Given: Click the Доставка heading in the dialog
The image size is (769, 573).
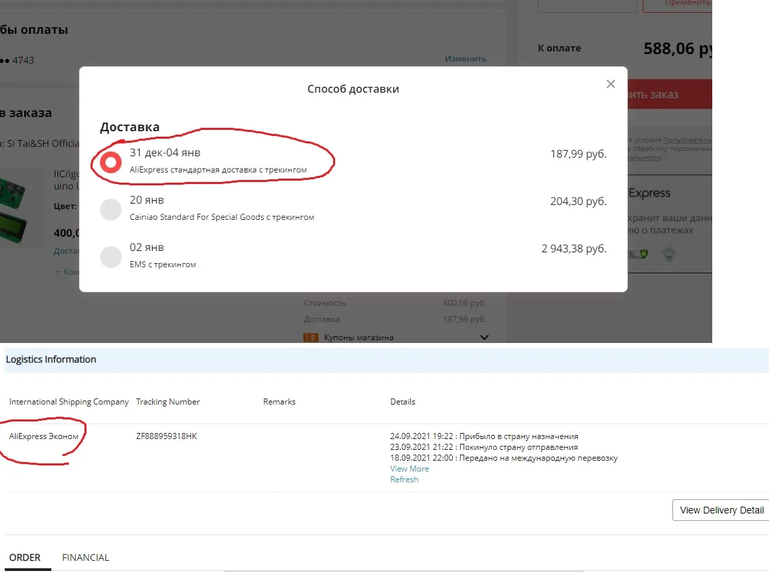Looking at the screenshot, I should click(130, 127).
